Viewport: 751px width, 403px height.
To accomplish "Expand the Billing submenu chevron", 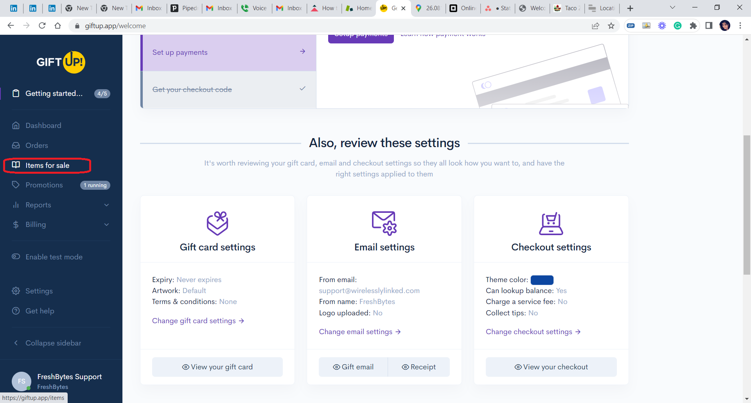I will click(x=106, y=225).
